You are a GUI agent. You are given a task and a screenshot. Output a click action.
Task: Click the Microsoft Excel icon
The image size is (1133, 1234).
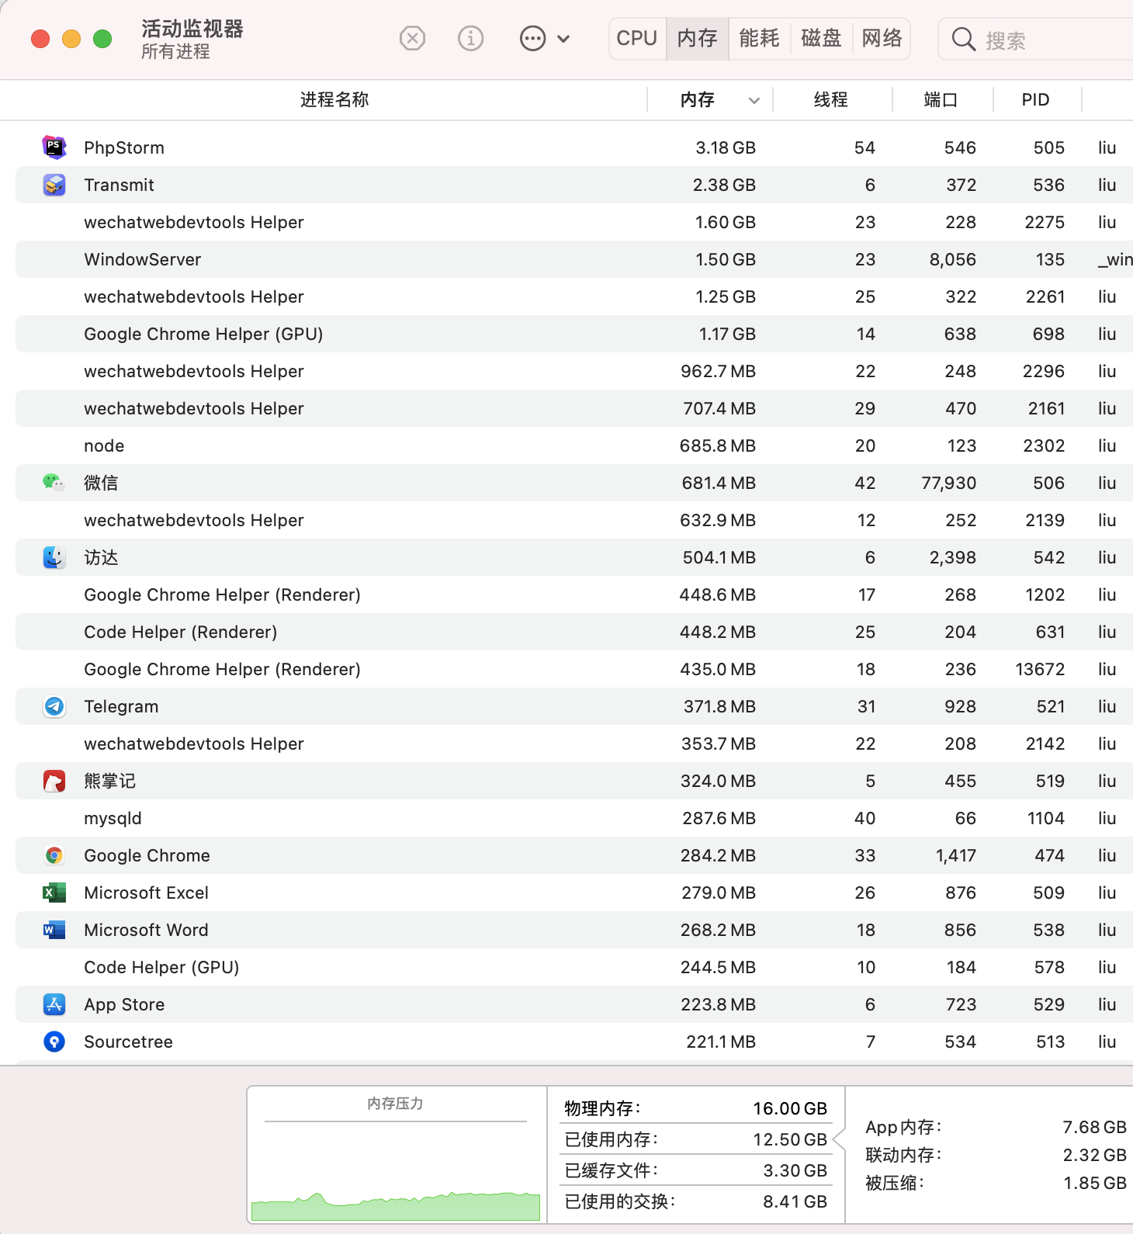54,893
